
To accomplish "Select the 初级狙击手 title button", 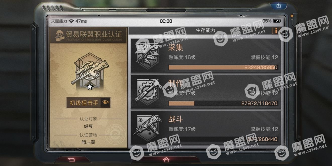I will [84, 103].
